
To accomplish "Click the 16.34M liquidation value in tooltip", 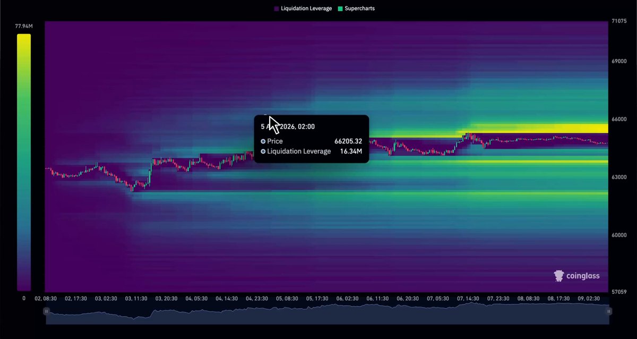I will (351, 151).
